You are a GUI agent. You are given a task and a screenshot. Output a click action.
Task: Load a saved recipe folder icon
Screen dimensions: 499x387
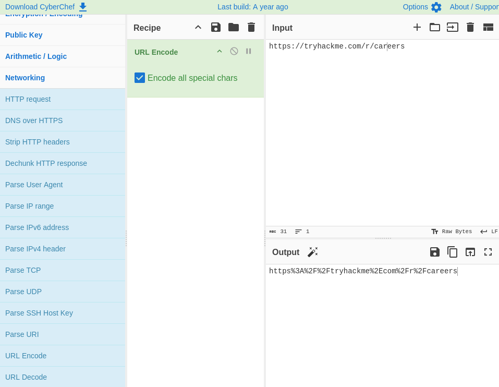[234, 27]
